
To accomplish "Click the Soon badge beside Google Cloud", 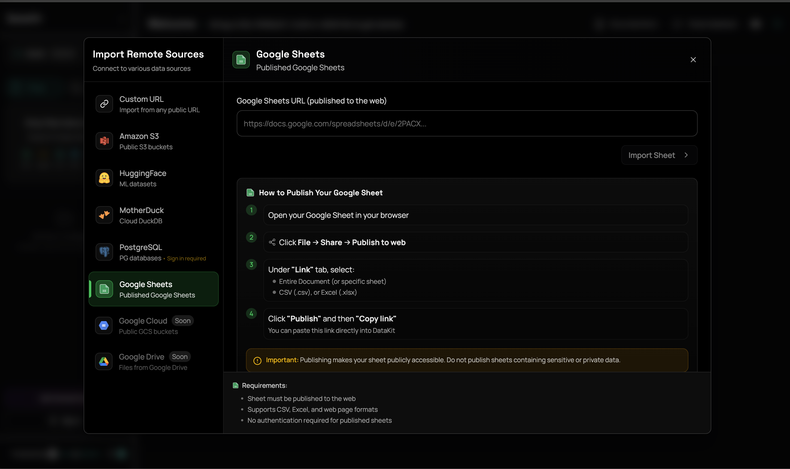I will (182, 321).
